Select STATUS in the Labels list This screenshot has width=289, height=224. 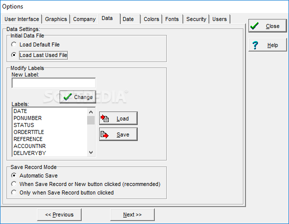tap(50, 125)
